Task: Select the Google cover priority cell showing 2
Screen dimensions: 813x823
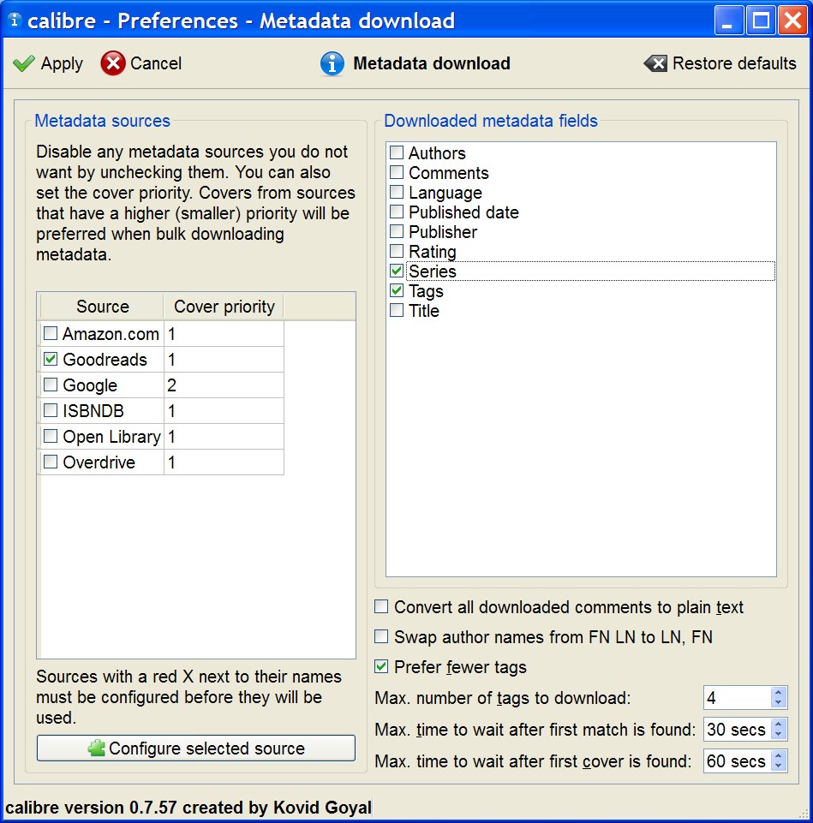Action: pyautogui.click(x=224, y=385)
